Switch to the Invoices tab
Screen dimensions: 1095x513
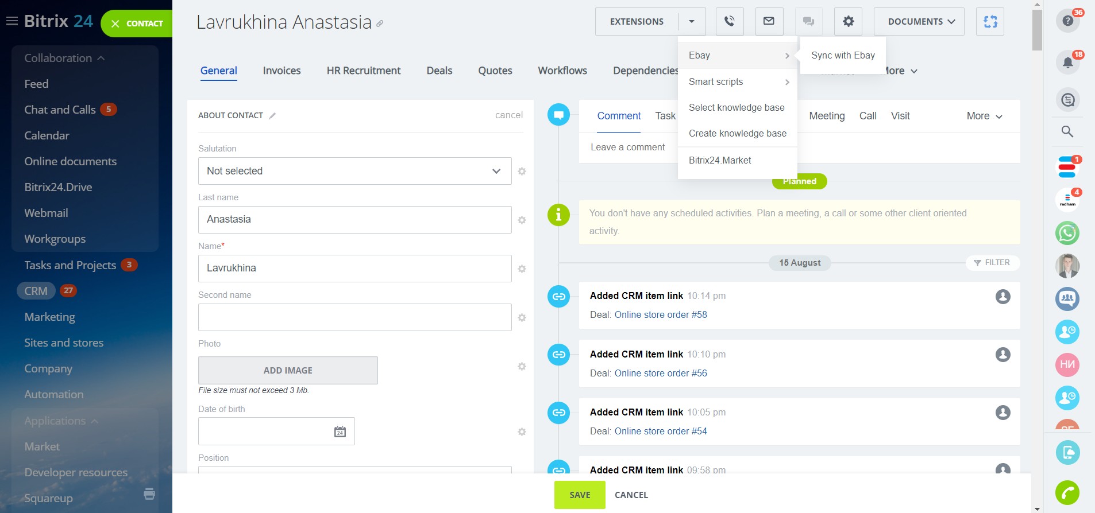282,71
